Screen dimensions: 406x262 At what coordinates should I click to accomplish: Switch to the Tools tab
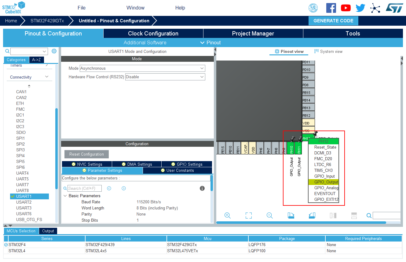(x=353, y=34)
